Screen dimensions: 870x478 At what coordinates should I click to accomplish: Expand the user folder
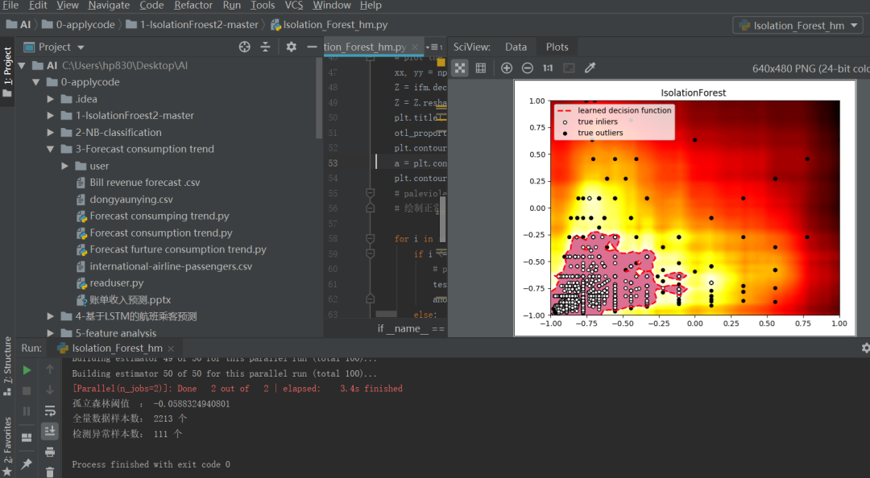(x=65, y=166)
